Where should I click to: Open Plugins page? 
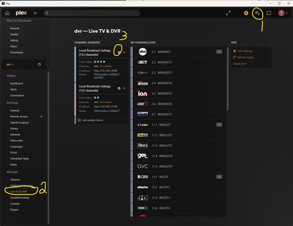point(14,210)
